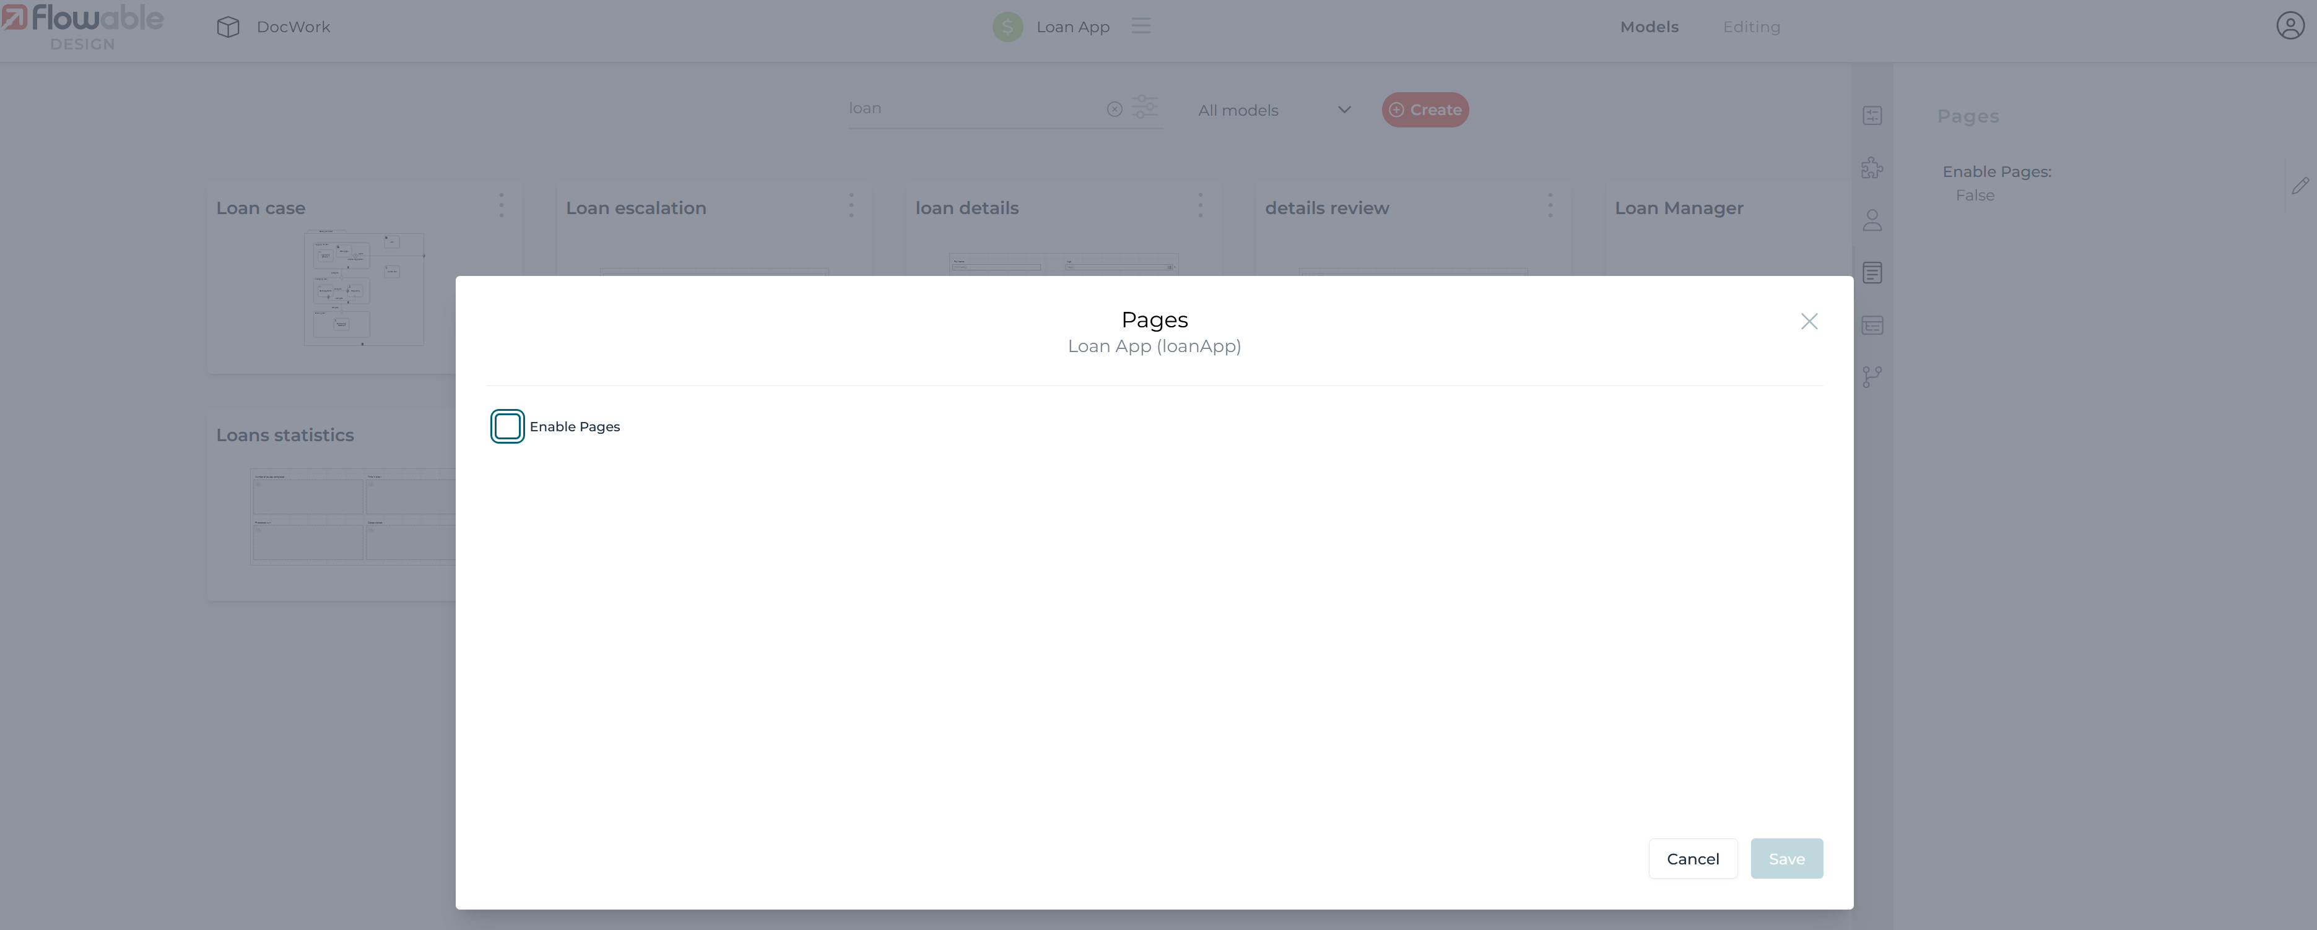Image resolution: width=2317 pixels, height=930 pixels.
Task: Switch to the Models tab
Action: tap(1649, 27)
